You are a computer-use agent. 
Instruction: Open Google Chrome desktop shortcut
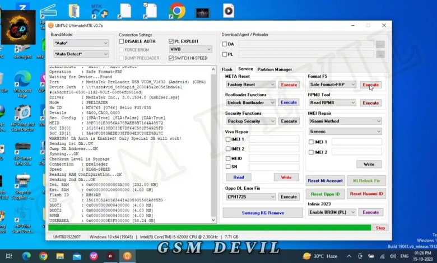177,10
